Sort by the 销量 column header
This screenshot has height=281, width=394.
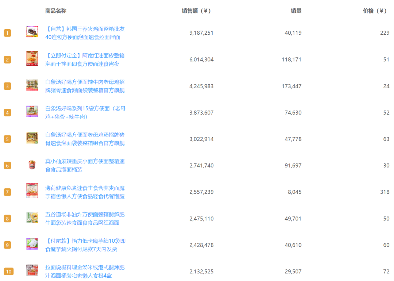[x=296, y=11]
